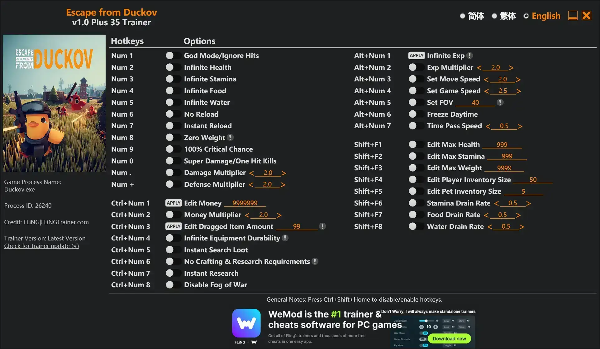
Task: Decrease Set Game Speed with left arrow
Action: click(x=486, y=91)
